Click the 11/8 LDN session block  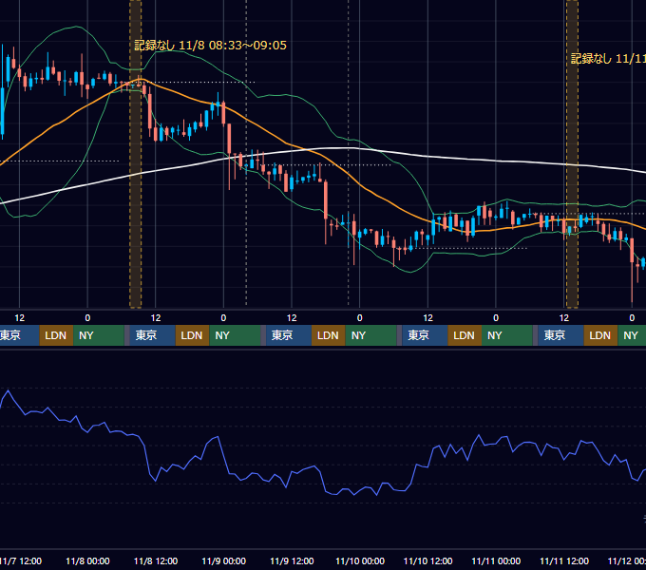click(x=193, y=335)
